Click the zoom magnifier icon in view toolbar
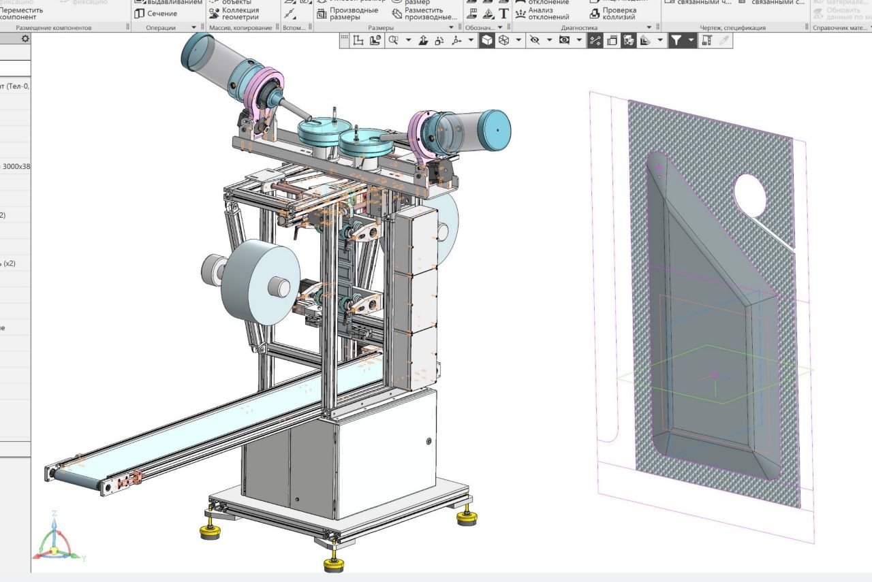Screen dimensions: 872x582 click(393, 41)
